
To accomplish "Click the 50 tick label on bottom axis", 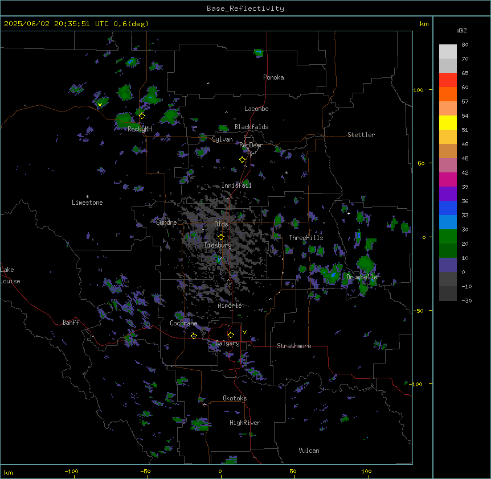I will [293, 471].
